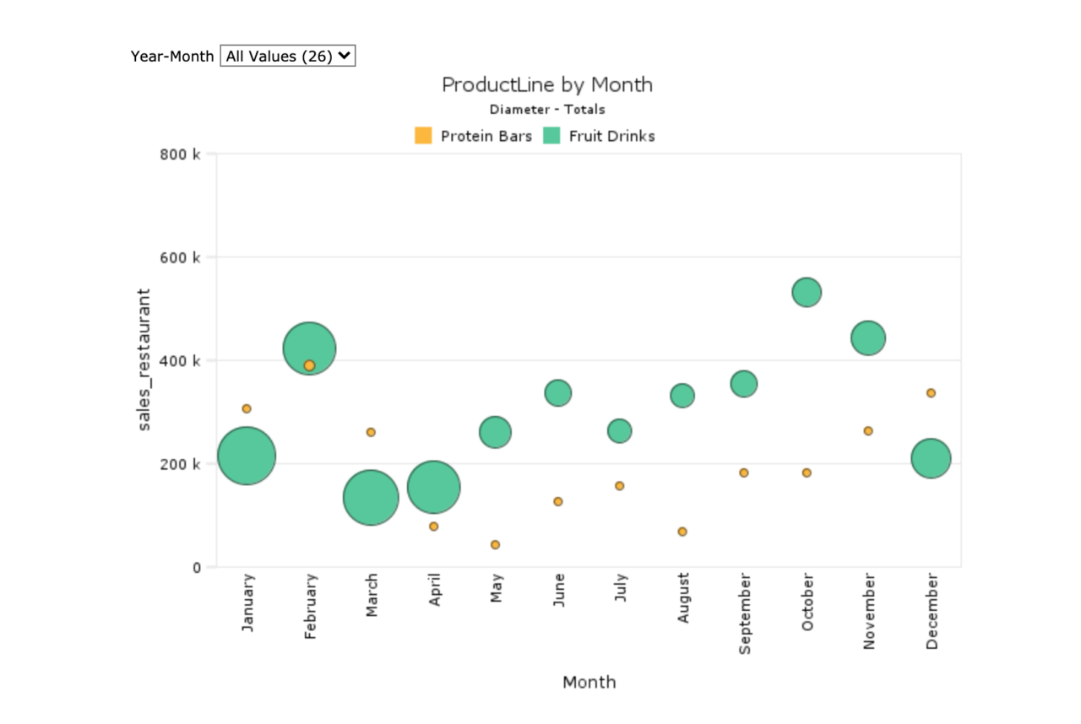Viewport: 1081px width, 724px height.
Task: Select the January Fruit Drinks bubble
Action: 247,456
